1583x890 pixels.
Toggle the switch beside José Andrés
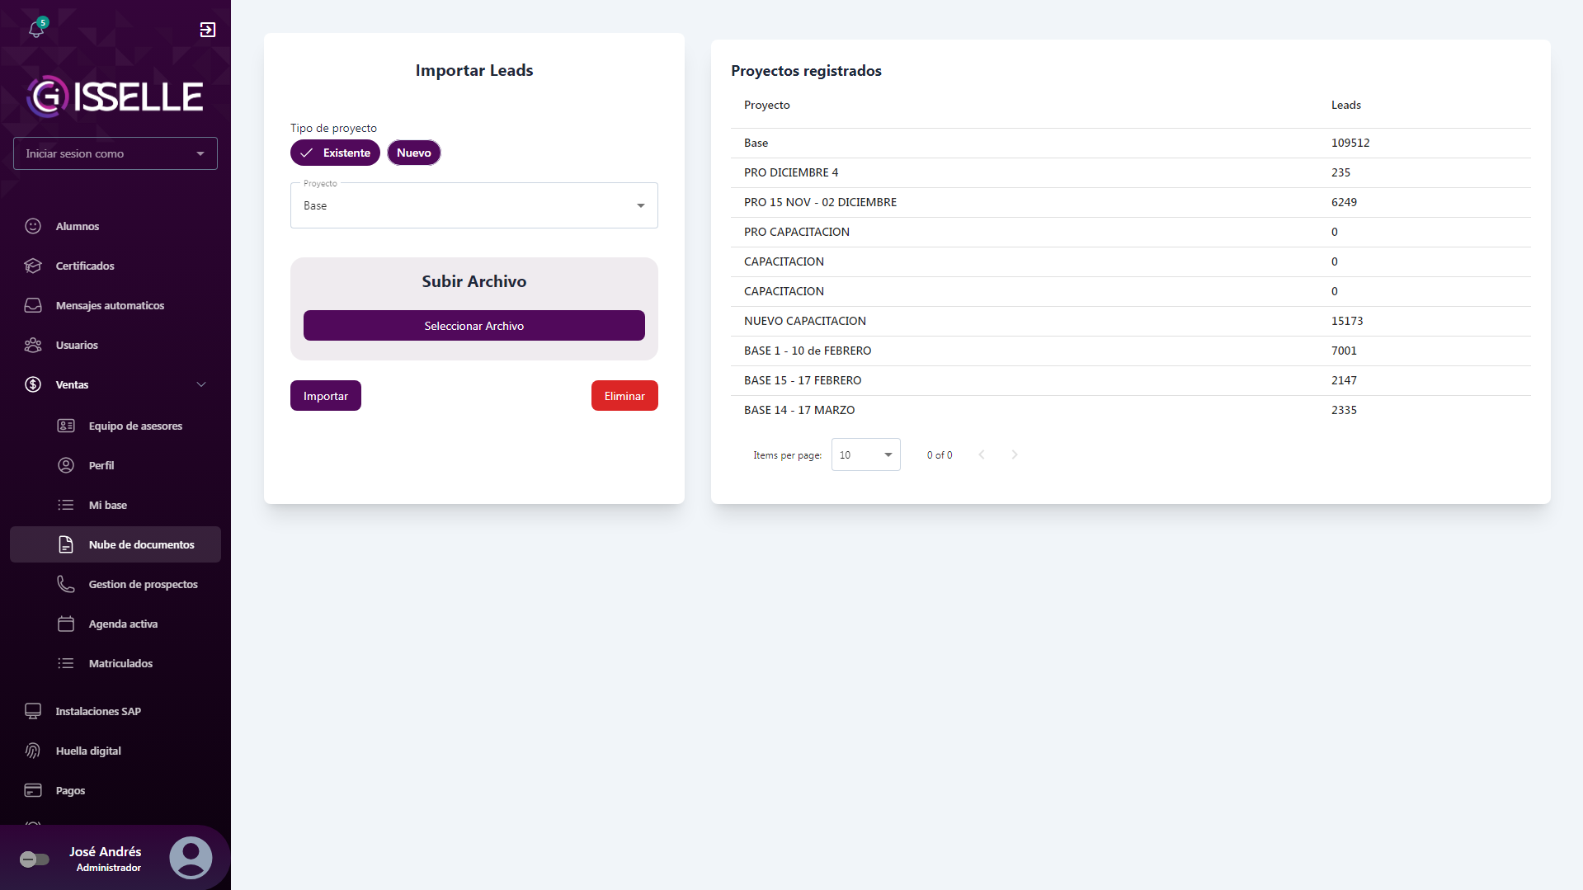35,859
